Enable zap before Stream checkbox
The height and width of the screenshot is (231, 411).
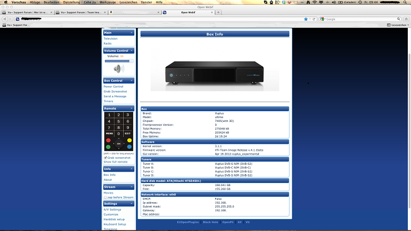tap(105, 197)
